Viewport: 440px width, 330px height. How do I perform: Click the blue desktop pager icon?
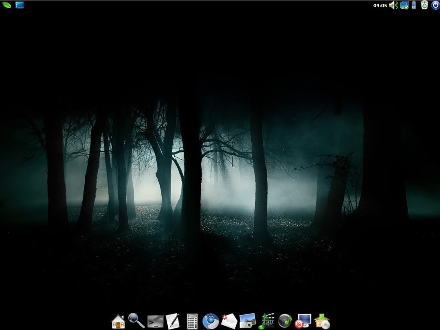20,5
